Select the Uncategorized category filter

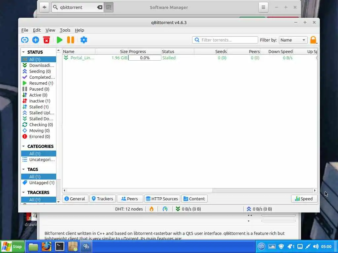pos(39,160)
